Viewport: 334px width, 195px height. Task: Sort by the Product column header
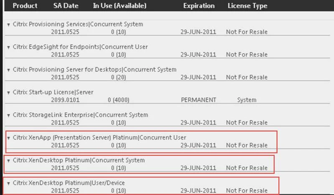25,6
